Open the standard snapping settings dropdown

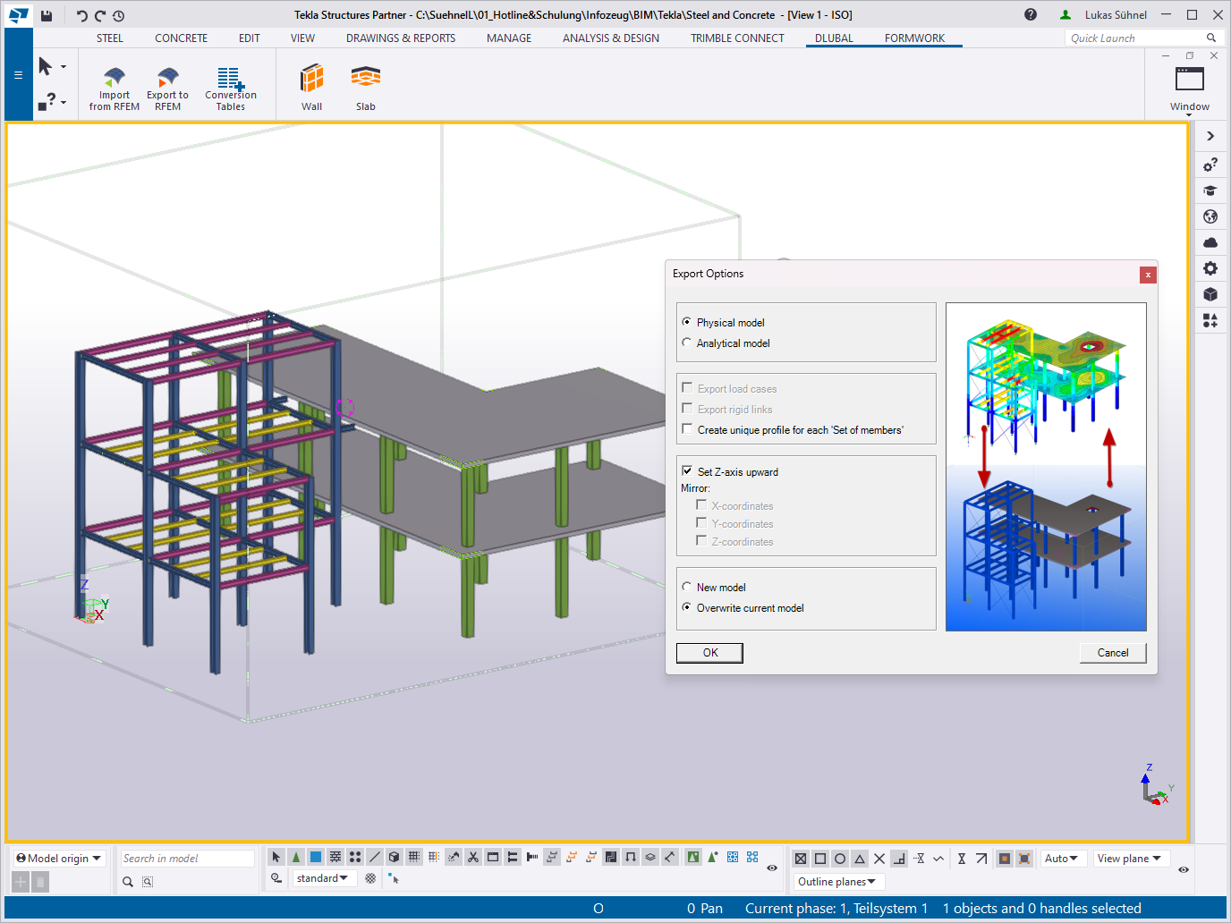pos(324,877)
